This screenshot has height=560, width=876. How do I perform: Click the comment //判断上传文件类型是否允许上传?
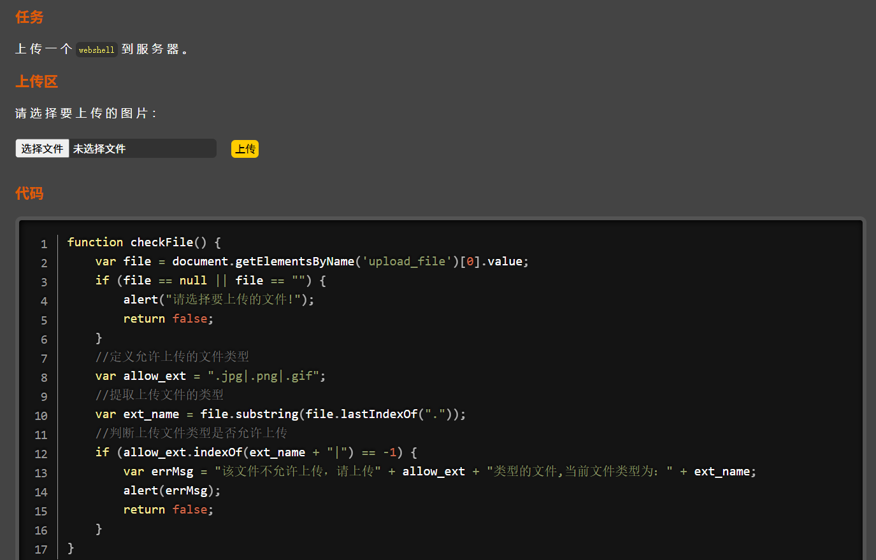tap(191, 433)
